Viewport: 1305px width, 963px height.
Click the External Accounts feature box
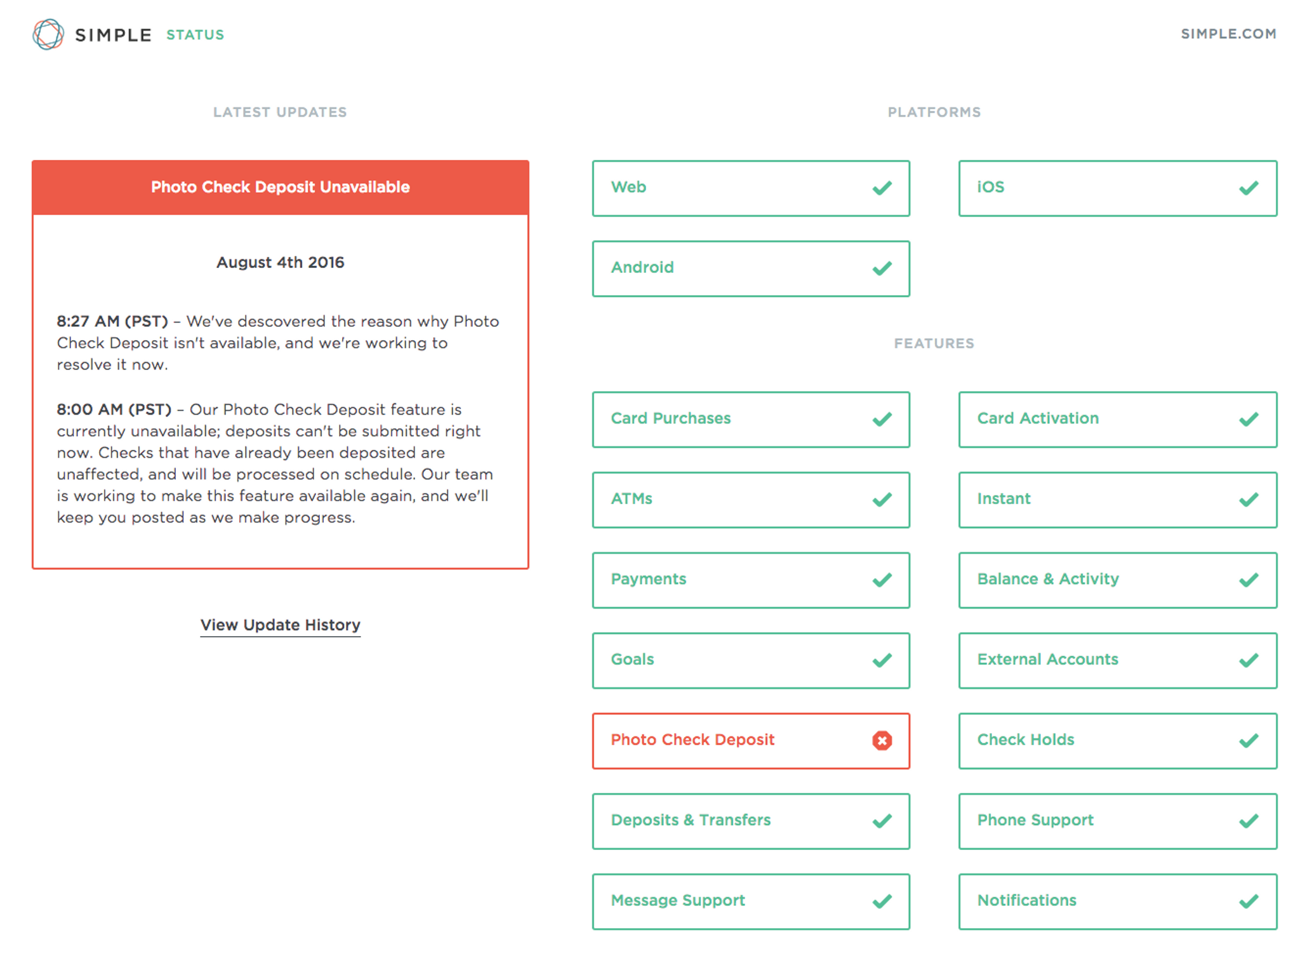pyautogui.click(x=1117, y=660)
